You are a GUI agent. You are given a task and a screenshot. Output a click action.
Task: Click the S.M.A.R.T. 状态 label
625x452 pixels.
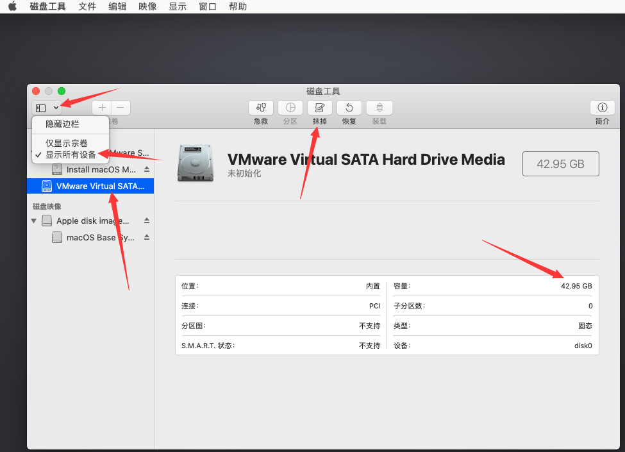pos(208,346)
